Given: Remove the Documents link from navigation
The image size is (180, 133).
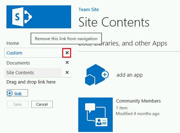Looking at the screenshot, I should point(67,62).
